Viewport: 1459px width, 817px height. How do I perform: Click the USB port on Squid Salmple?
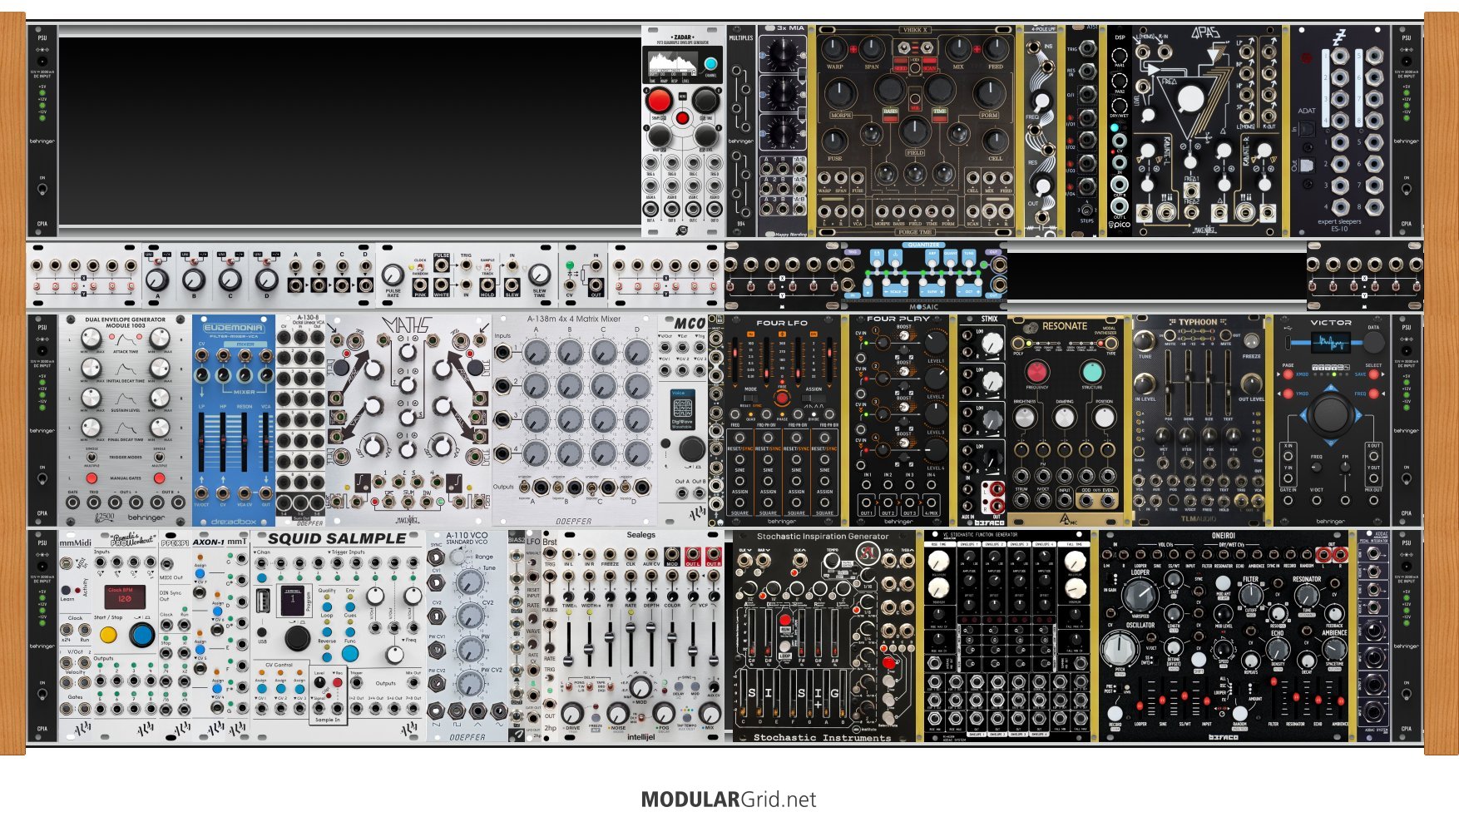point(264,601)
